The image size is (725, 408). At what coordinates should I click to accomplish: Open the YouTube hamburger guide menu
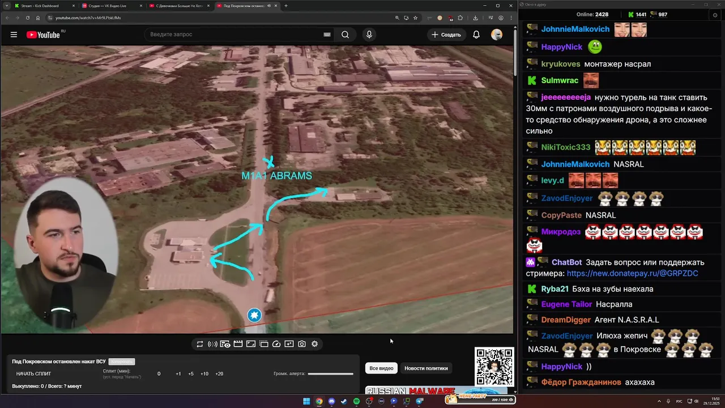[14, 35]
